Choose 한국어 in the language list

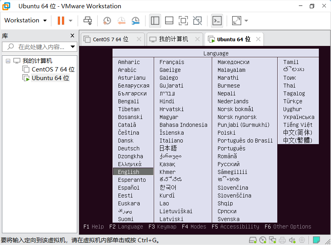[168, 188]
